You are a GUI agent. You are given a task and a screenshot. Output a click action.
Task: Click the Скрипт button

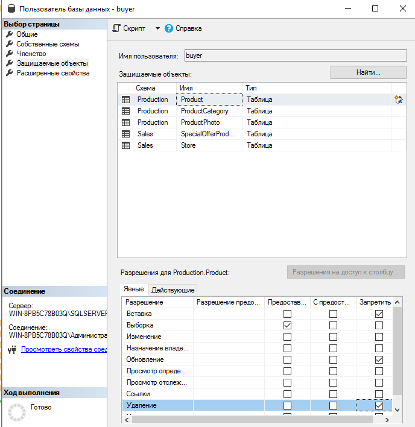tap(135, 28)
